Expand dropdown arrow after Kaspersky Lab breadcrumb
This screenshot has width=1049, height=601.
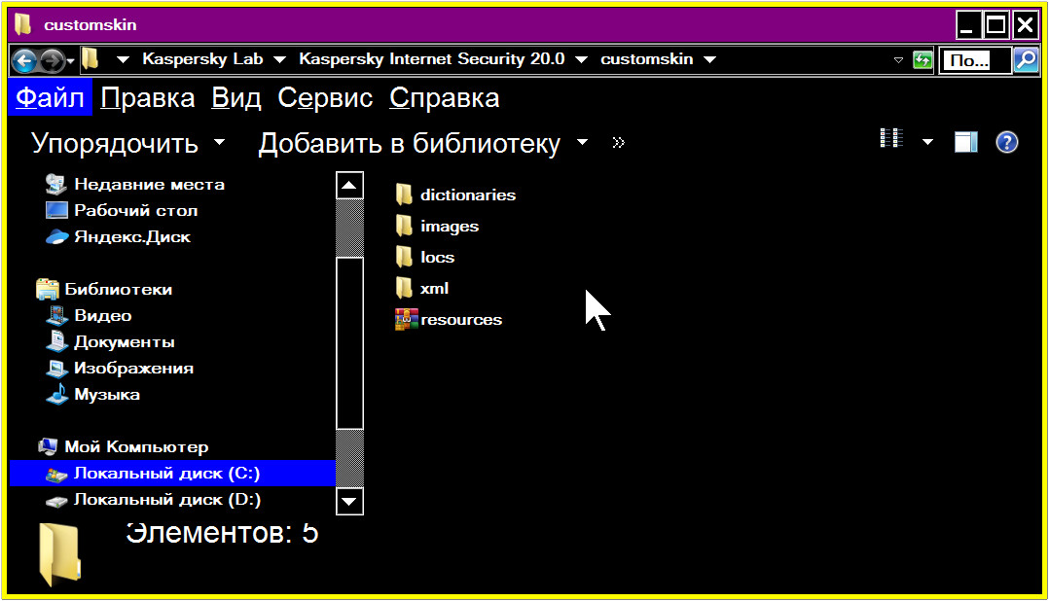279,60
